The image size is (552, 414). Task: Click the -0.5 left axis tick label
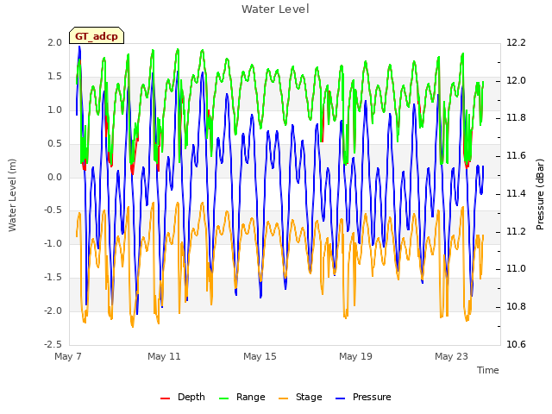click(x=53, y=210)
